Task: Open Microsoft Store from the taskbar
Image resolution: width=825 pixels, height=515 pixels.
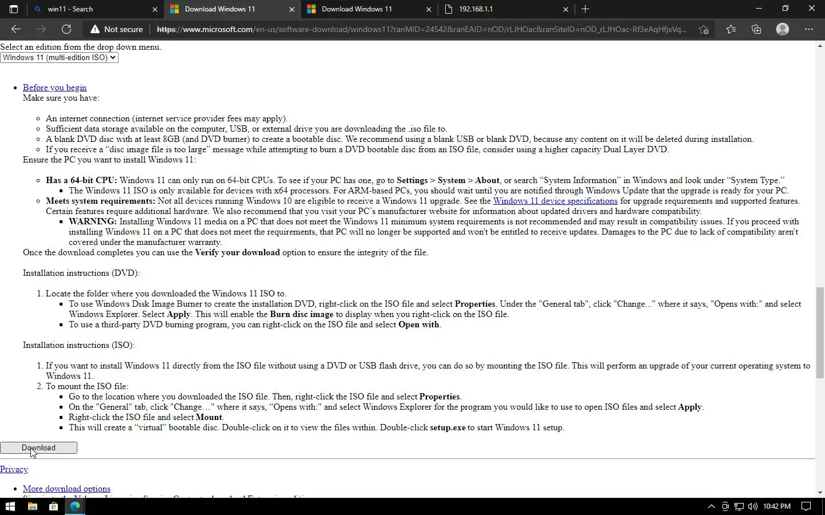Action: (x=53, y=506)
